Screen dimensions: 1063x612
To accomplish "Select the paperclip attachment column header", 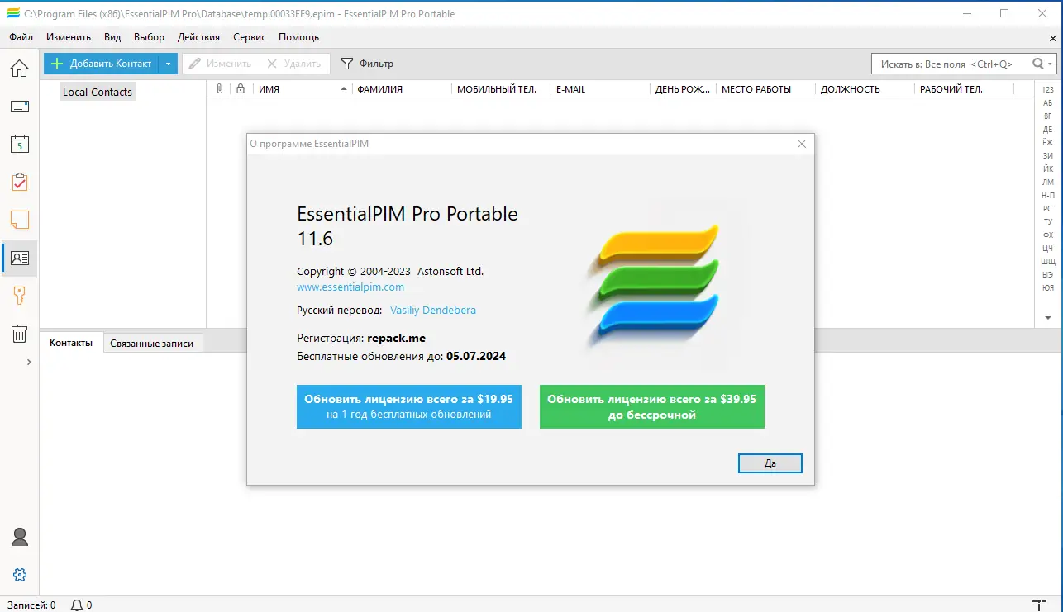I will 217,88.
